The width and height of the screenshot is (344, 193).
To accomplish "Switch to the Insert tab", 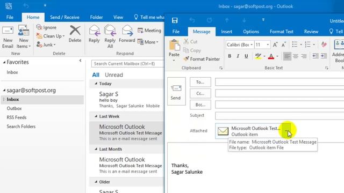I will tap(227, 32).
